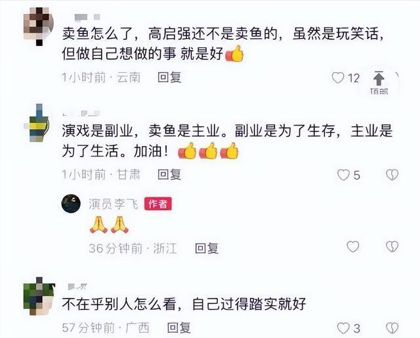Dislike the author 演员李飞's reply
This screenshot has width=420, height=338.
point(392,247)
